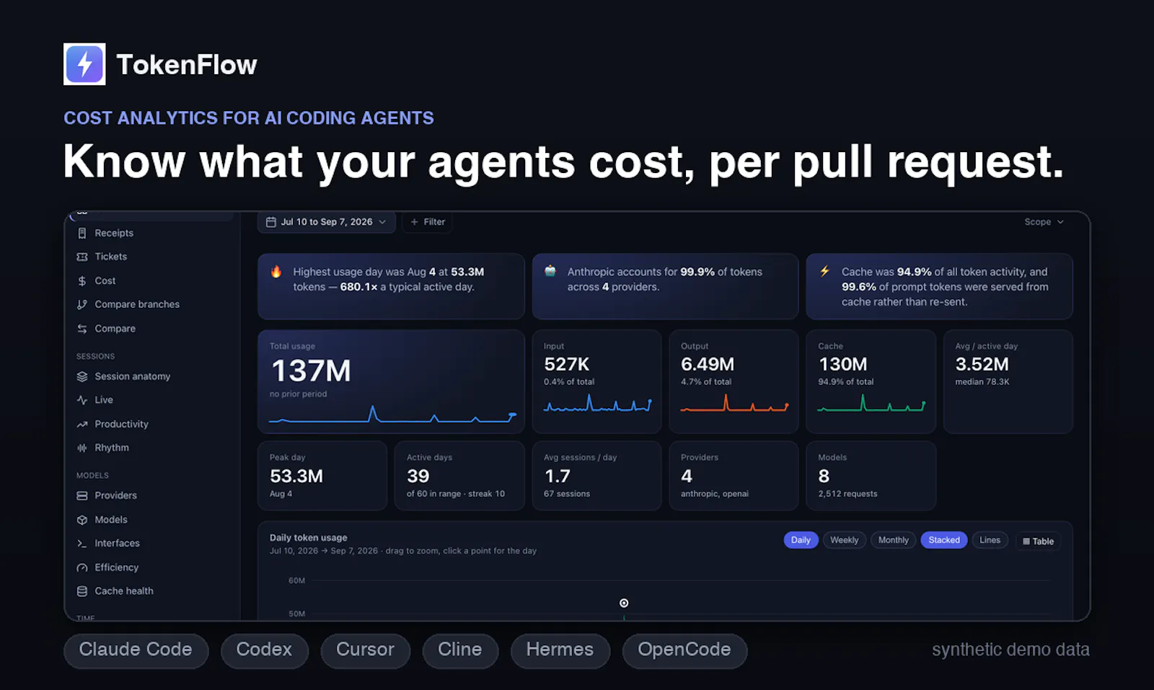Image resolution: width=1154 pixels, height=690 pixels.
Task: Click the "of 60 in range · streak 10" text
Action: 456,494
